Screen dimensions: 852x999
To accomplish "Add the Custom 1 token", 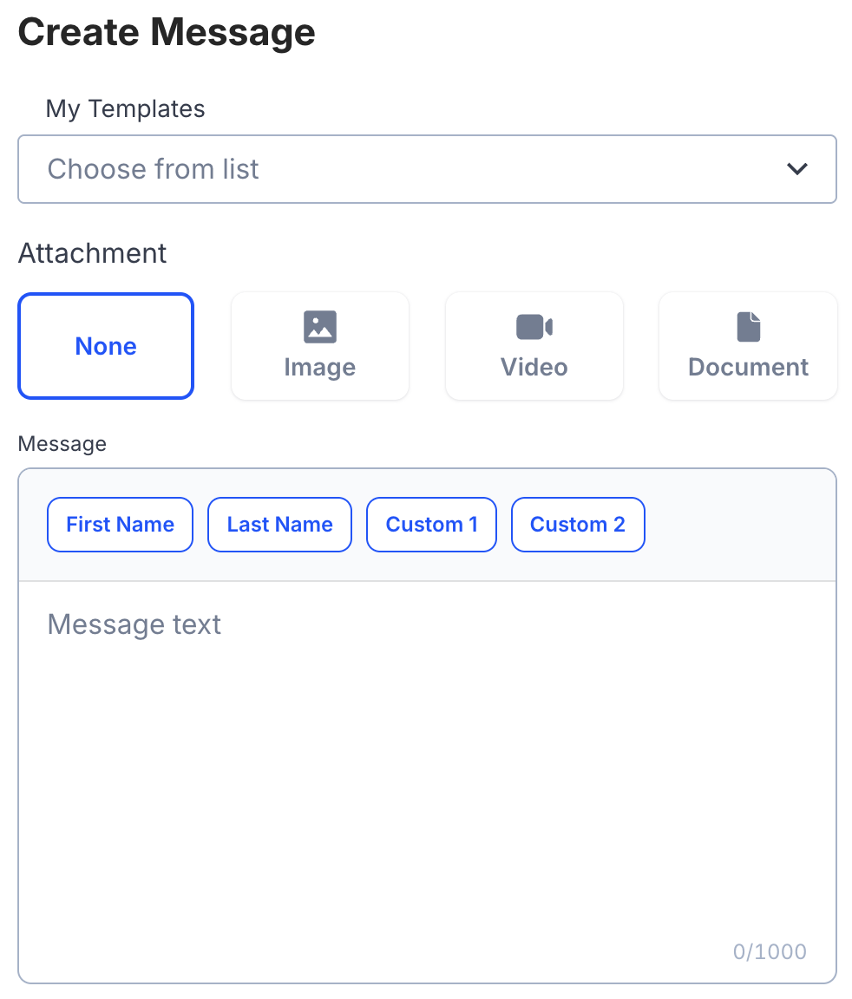I will click(431, 524).
